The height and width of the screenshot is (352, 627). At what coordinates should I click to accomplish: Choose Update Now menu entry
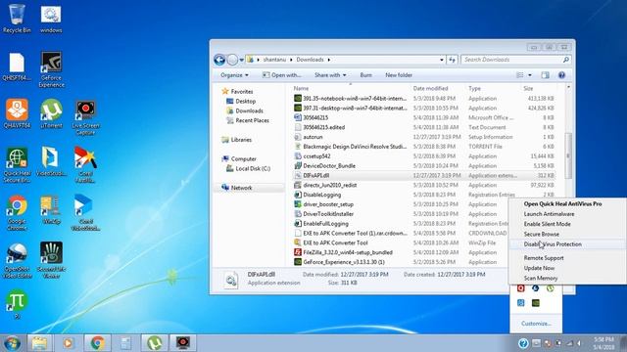click(x=539, y=268)
